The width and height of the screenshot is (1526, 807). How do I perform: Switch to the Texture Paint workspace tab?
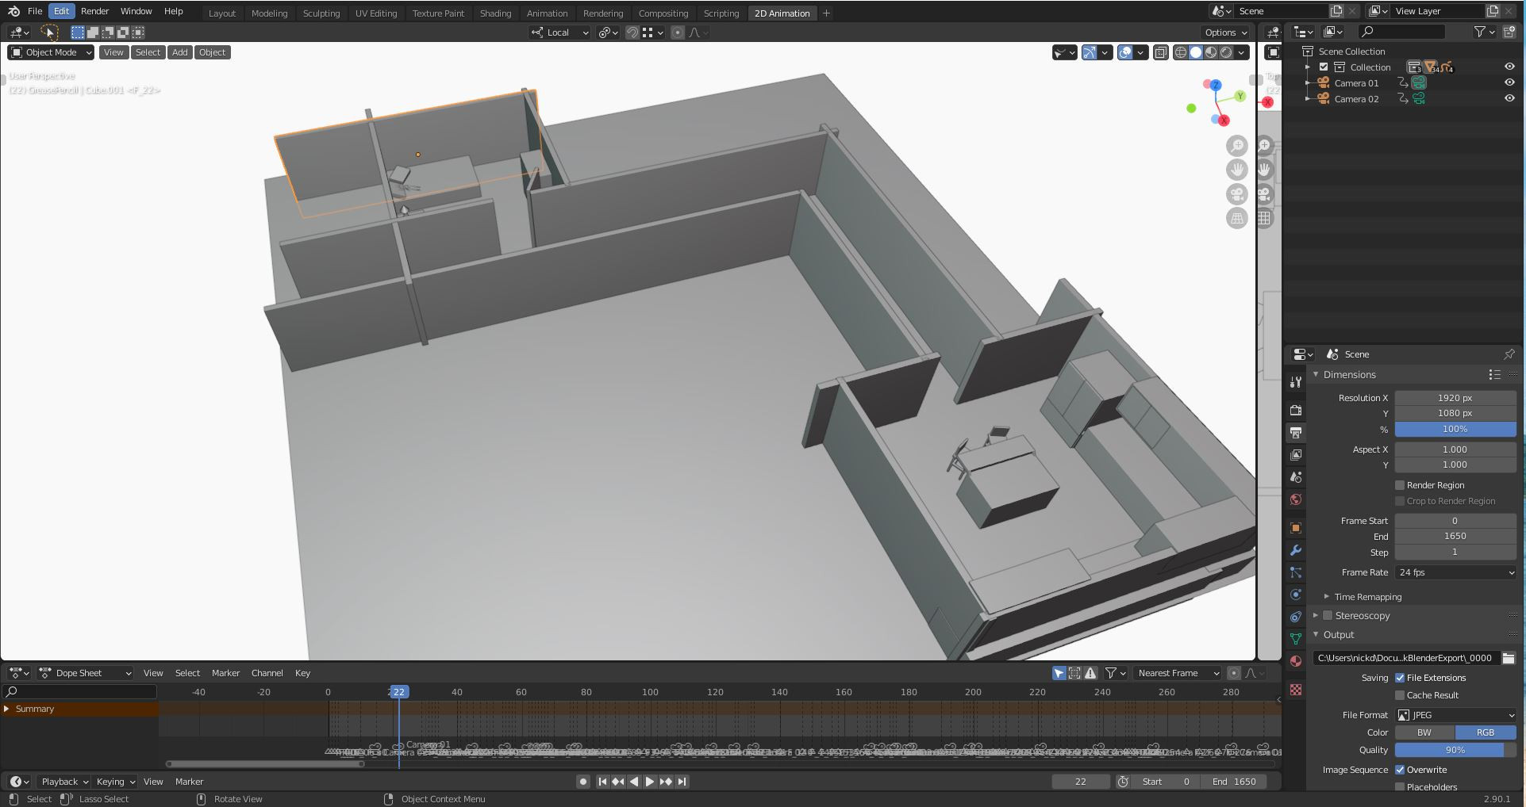(438, 13)
